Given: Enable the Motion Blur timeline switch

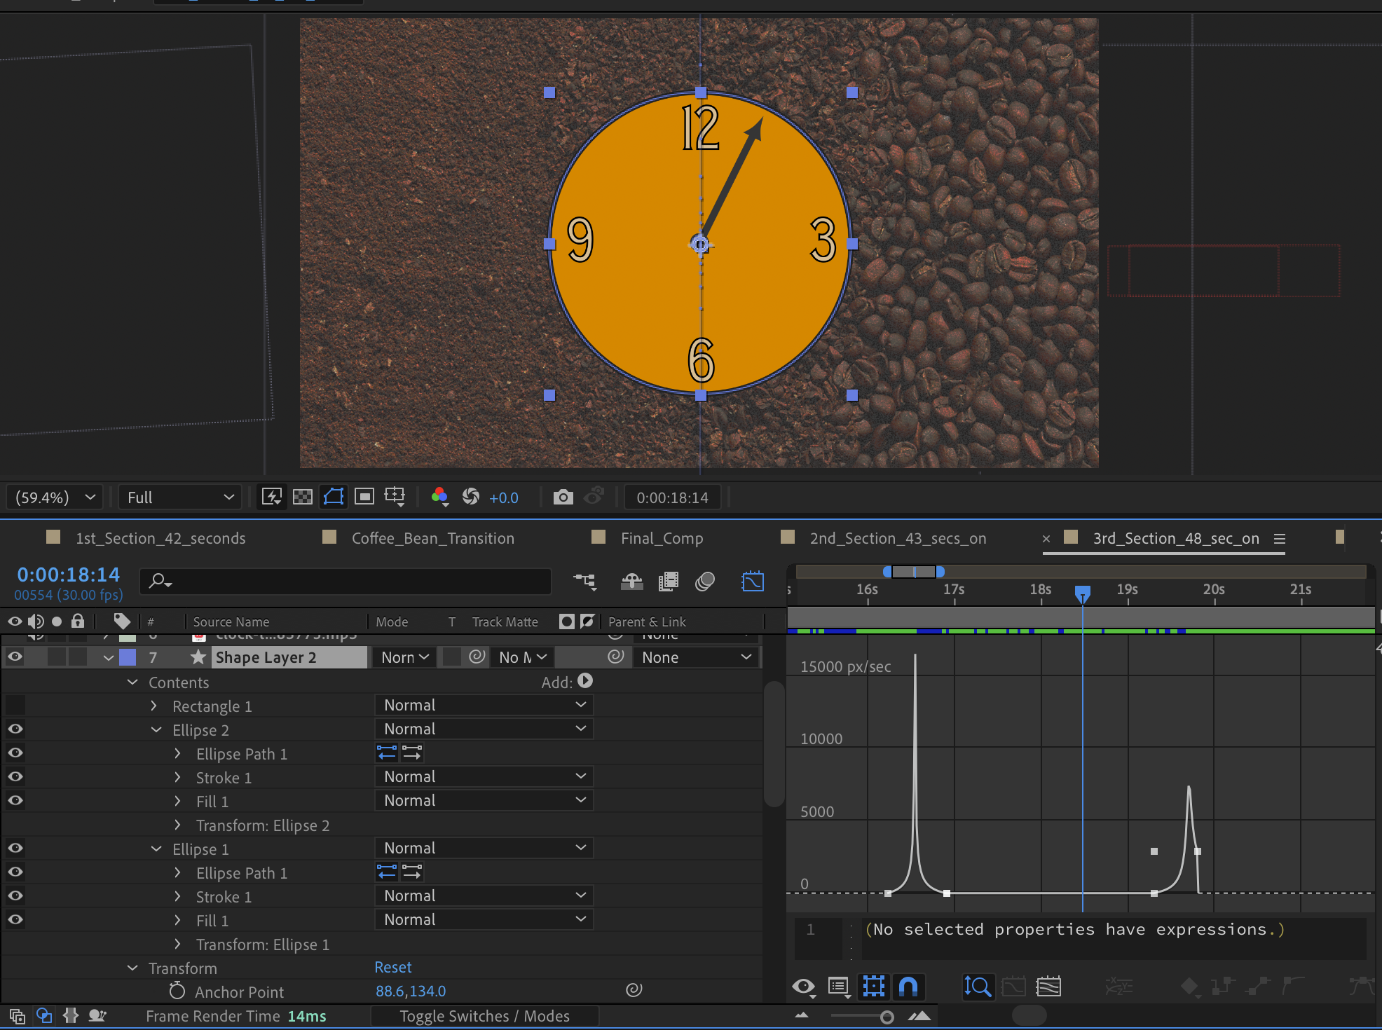Looking at the screenshot, I should (705, 582).
